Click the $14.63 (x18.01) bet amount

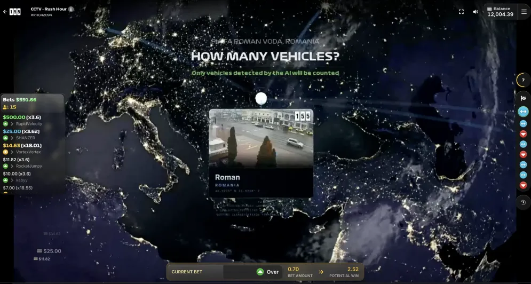tap(22, 145)
